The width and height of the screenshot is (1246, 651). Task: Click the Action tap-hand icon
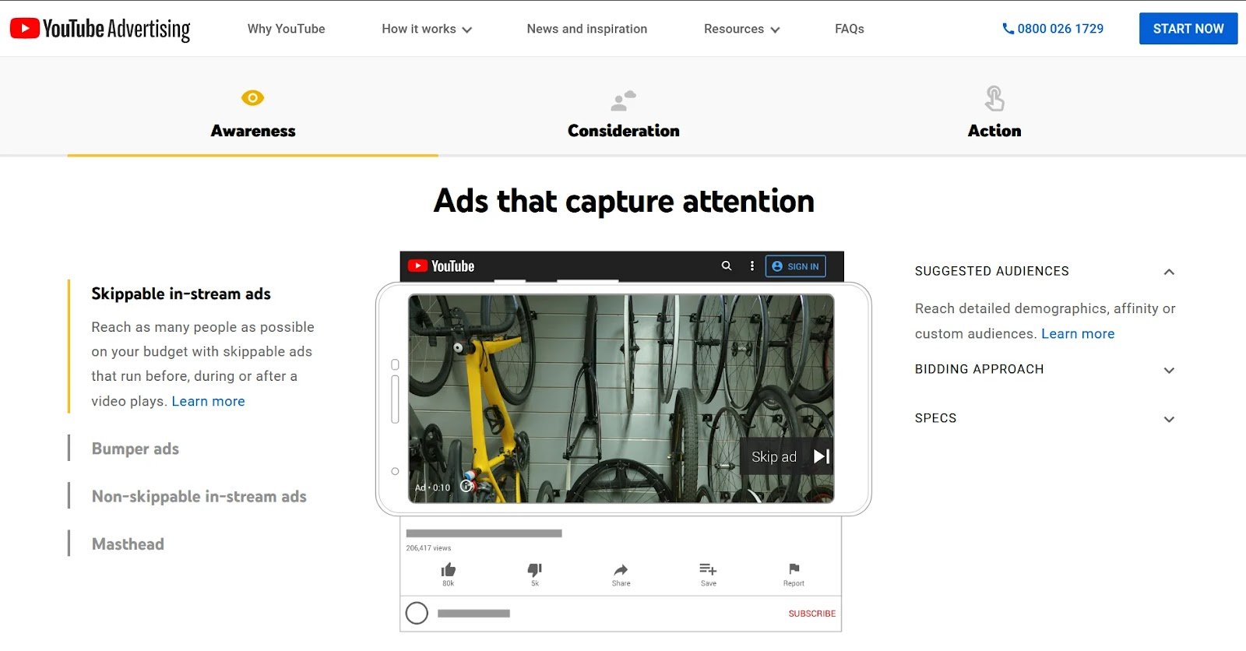(x=994, y=99)
